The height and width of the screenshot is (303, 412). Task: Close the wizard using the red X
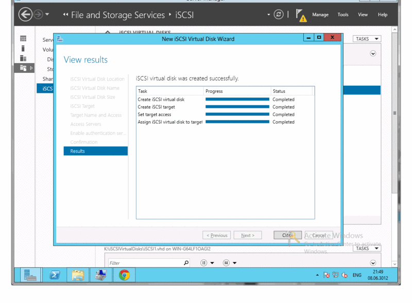point(332,37)
